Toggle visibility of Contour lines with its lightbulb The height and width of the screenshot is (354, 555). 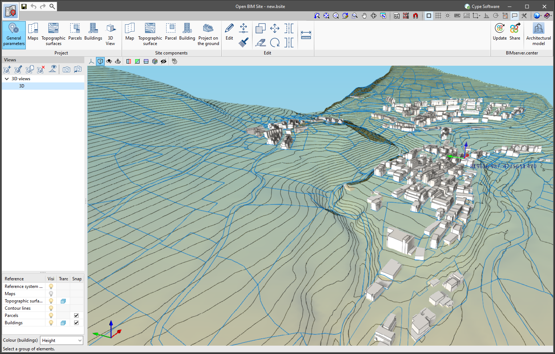click(51, 308)
